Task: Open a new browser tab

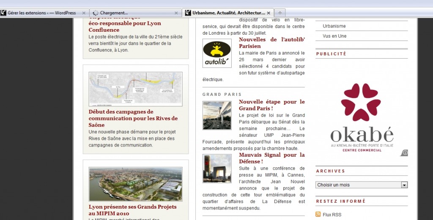Action: click(x=280, y=13)
